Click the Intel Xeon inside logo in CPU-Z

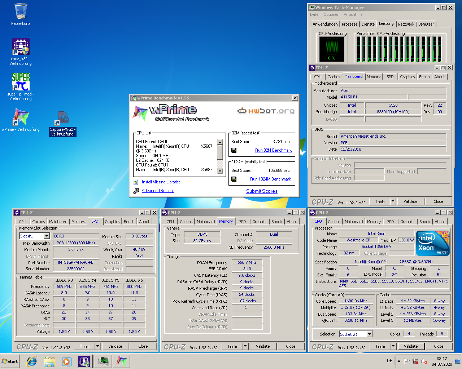tap(433, 243)
